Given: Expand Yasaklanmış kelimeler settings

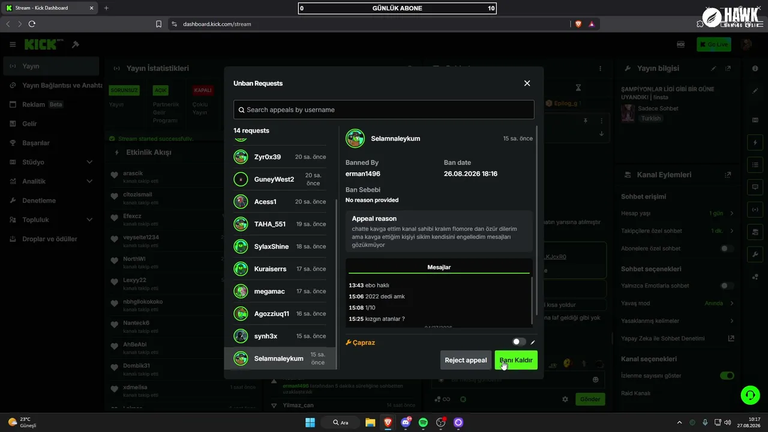Looking at the screenshot, I should click(731, 321).
